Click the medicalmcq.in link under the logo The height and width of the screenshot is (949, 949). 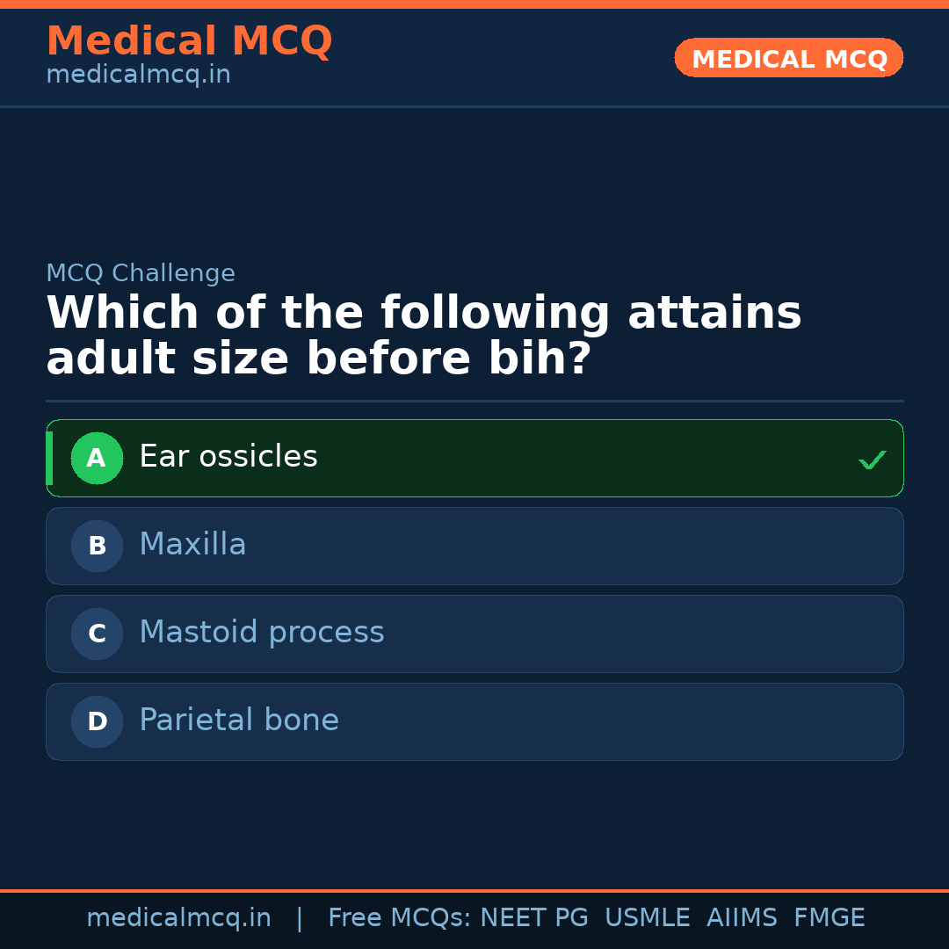[138, 75]
